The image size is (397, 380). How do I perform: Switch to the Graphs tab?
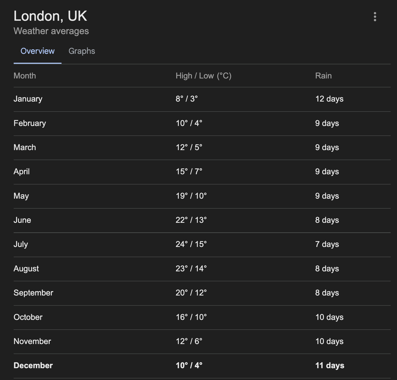82,51
